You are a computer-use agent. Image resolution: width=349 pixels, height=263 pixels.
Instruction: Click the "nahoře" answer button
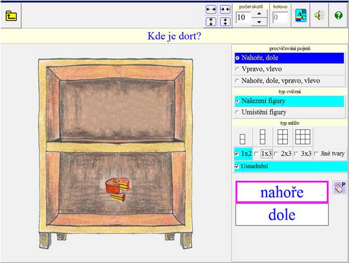click(282, 192)
